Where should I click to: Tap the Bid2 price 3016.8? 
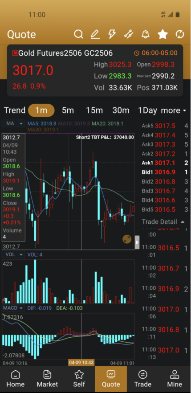pyautogui.click(x=165, y=181)
